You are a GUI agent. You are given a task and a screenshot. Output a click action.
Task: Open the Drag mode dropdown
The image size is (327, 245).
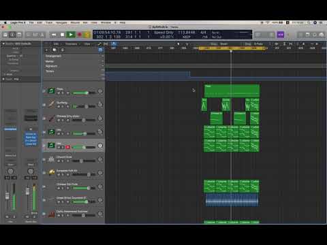pos(258,44)
